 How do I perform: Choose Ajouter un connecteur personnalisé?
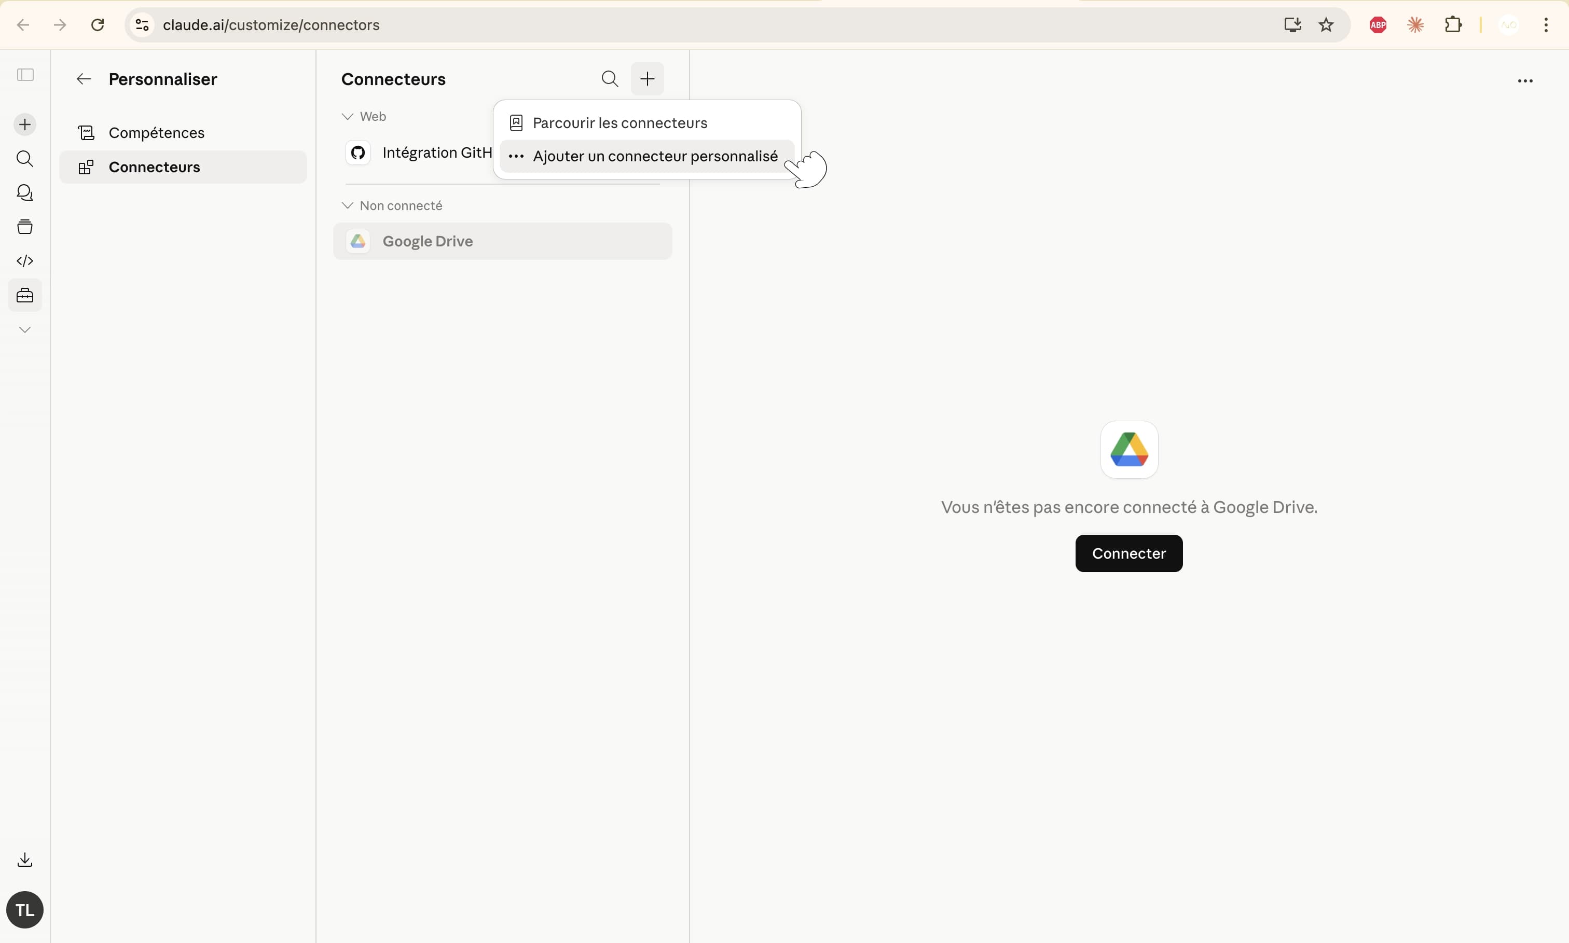point(647,156)
